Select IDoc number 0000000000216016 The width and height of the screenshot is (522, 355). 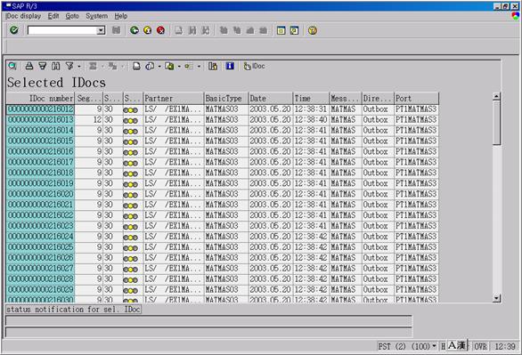pos(40,151)
